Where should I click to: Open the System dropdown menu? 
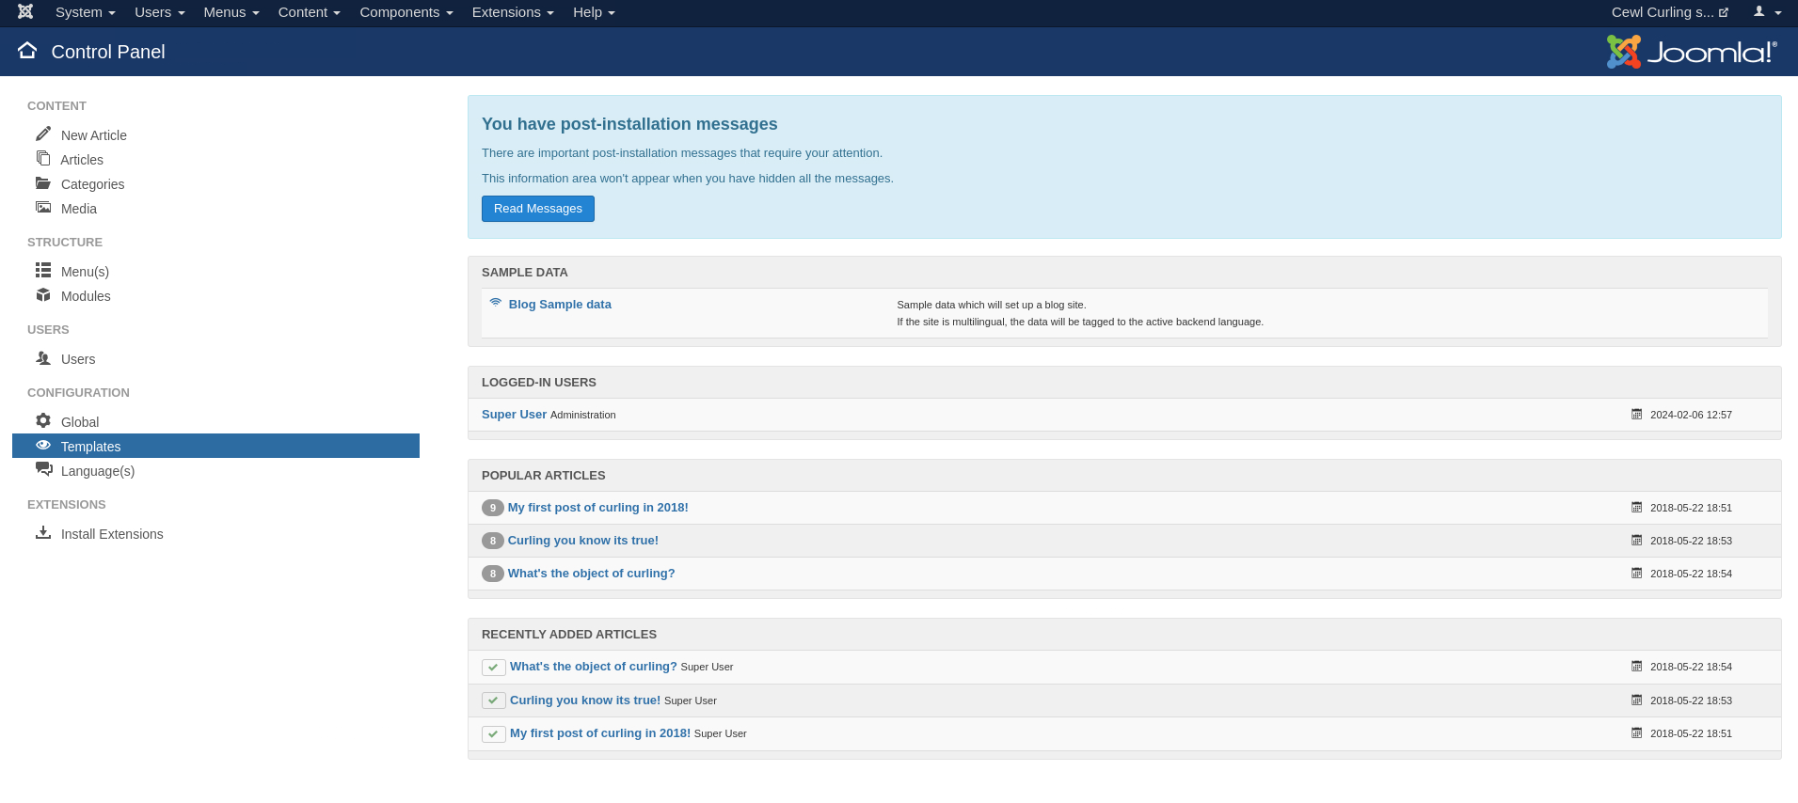click(x=86, y=12)
